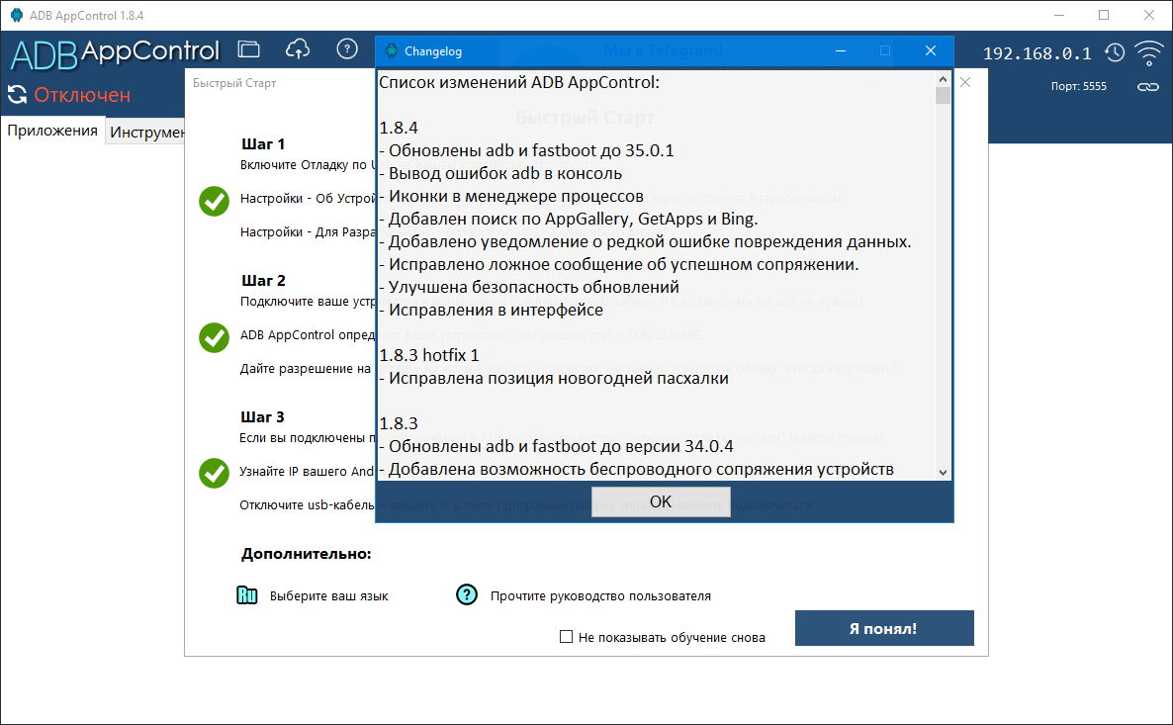Click line Обновлены adb и fastboot до 35.0.1
Viewport: 1173px width, 725px height.
click(x=526, y=150)
